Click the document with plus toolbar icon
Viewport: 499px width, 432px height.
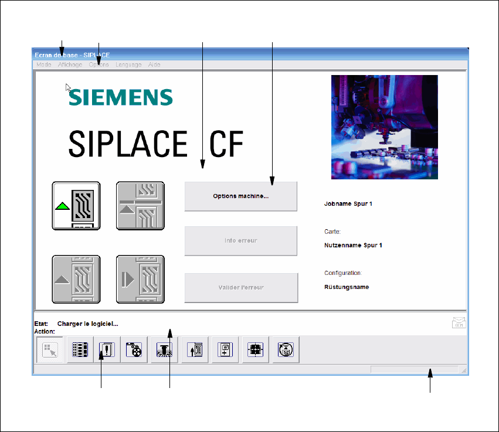click(225, 350)
